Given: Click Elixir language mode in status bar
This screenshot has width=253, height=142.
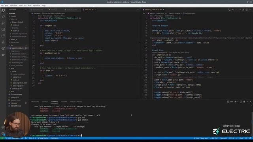Looking at the screenshot, I should [x=241, y=138].
